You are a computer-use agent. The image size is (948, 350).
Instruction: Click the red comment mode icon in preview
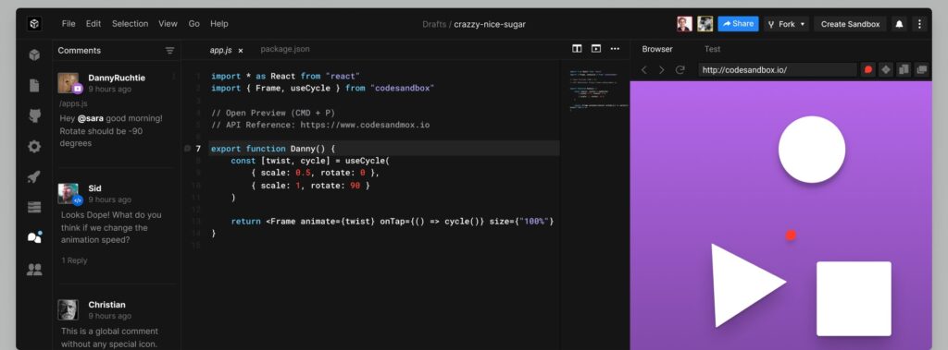(868, 70)
